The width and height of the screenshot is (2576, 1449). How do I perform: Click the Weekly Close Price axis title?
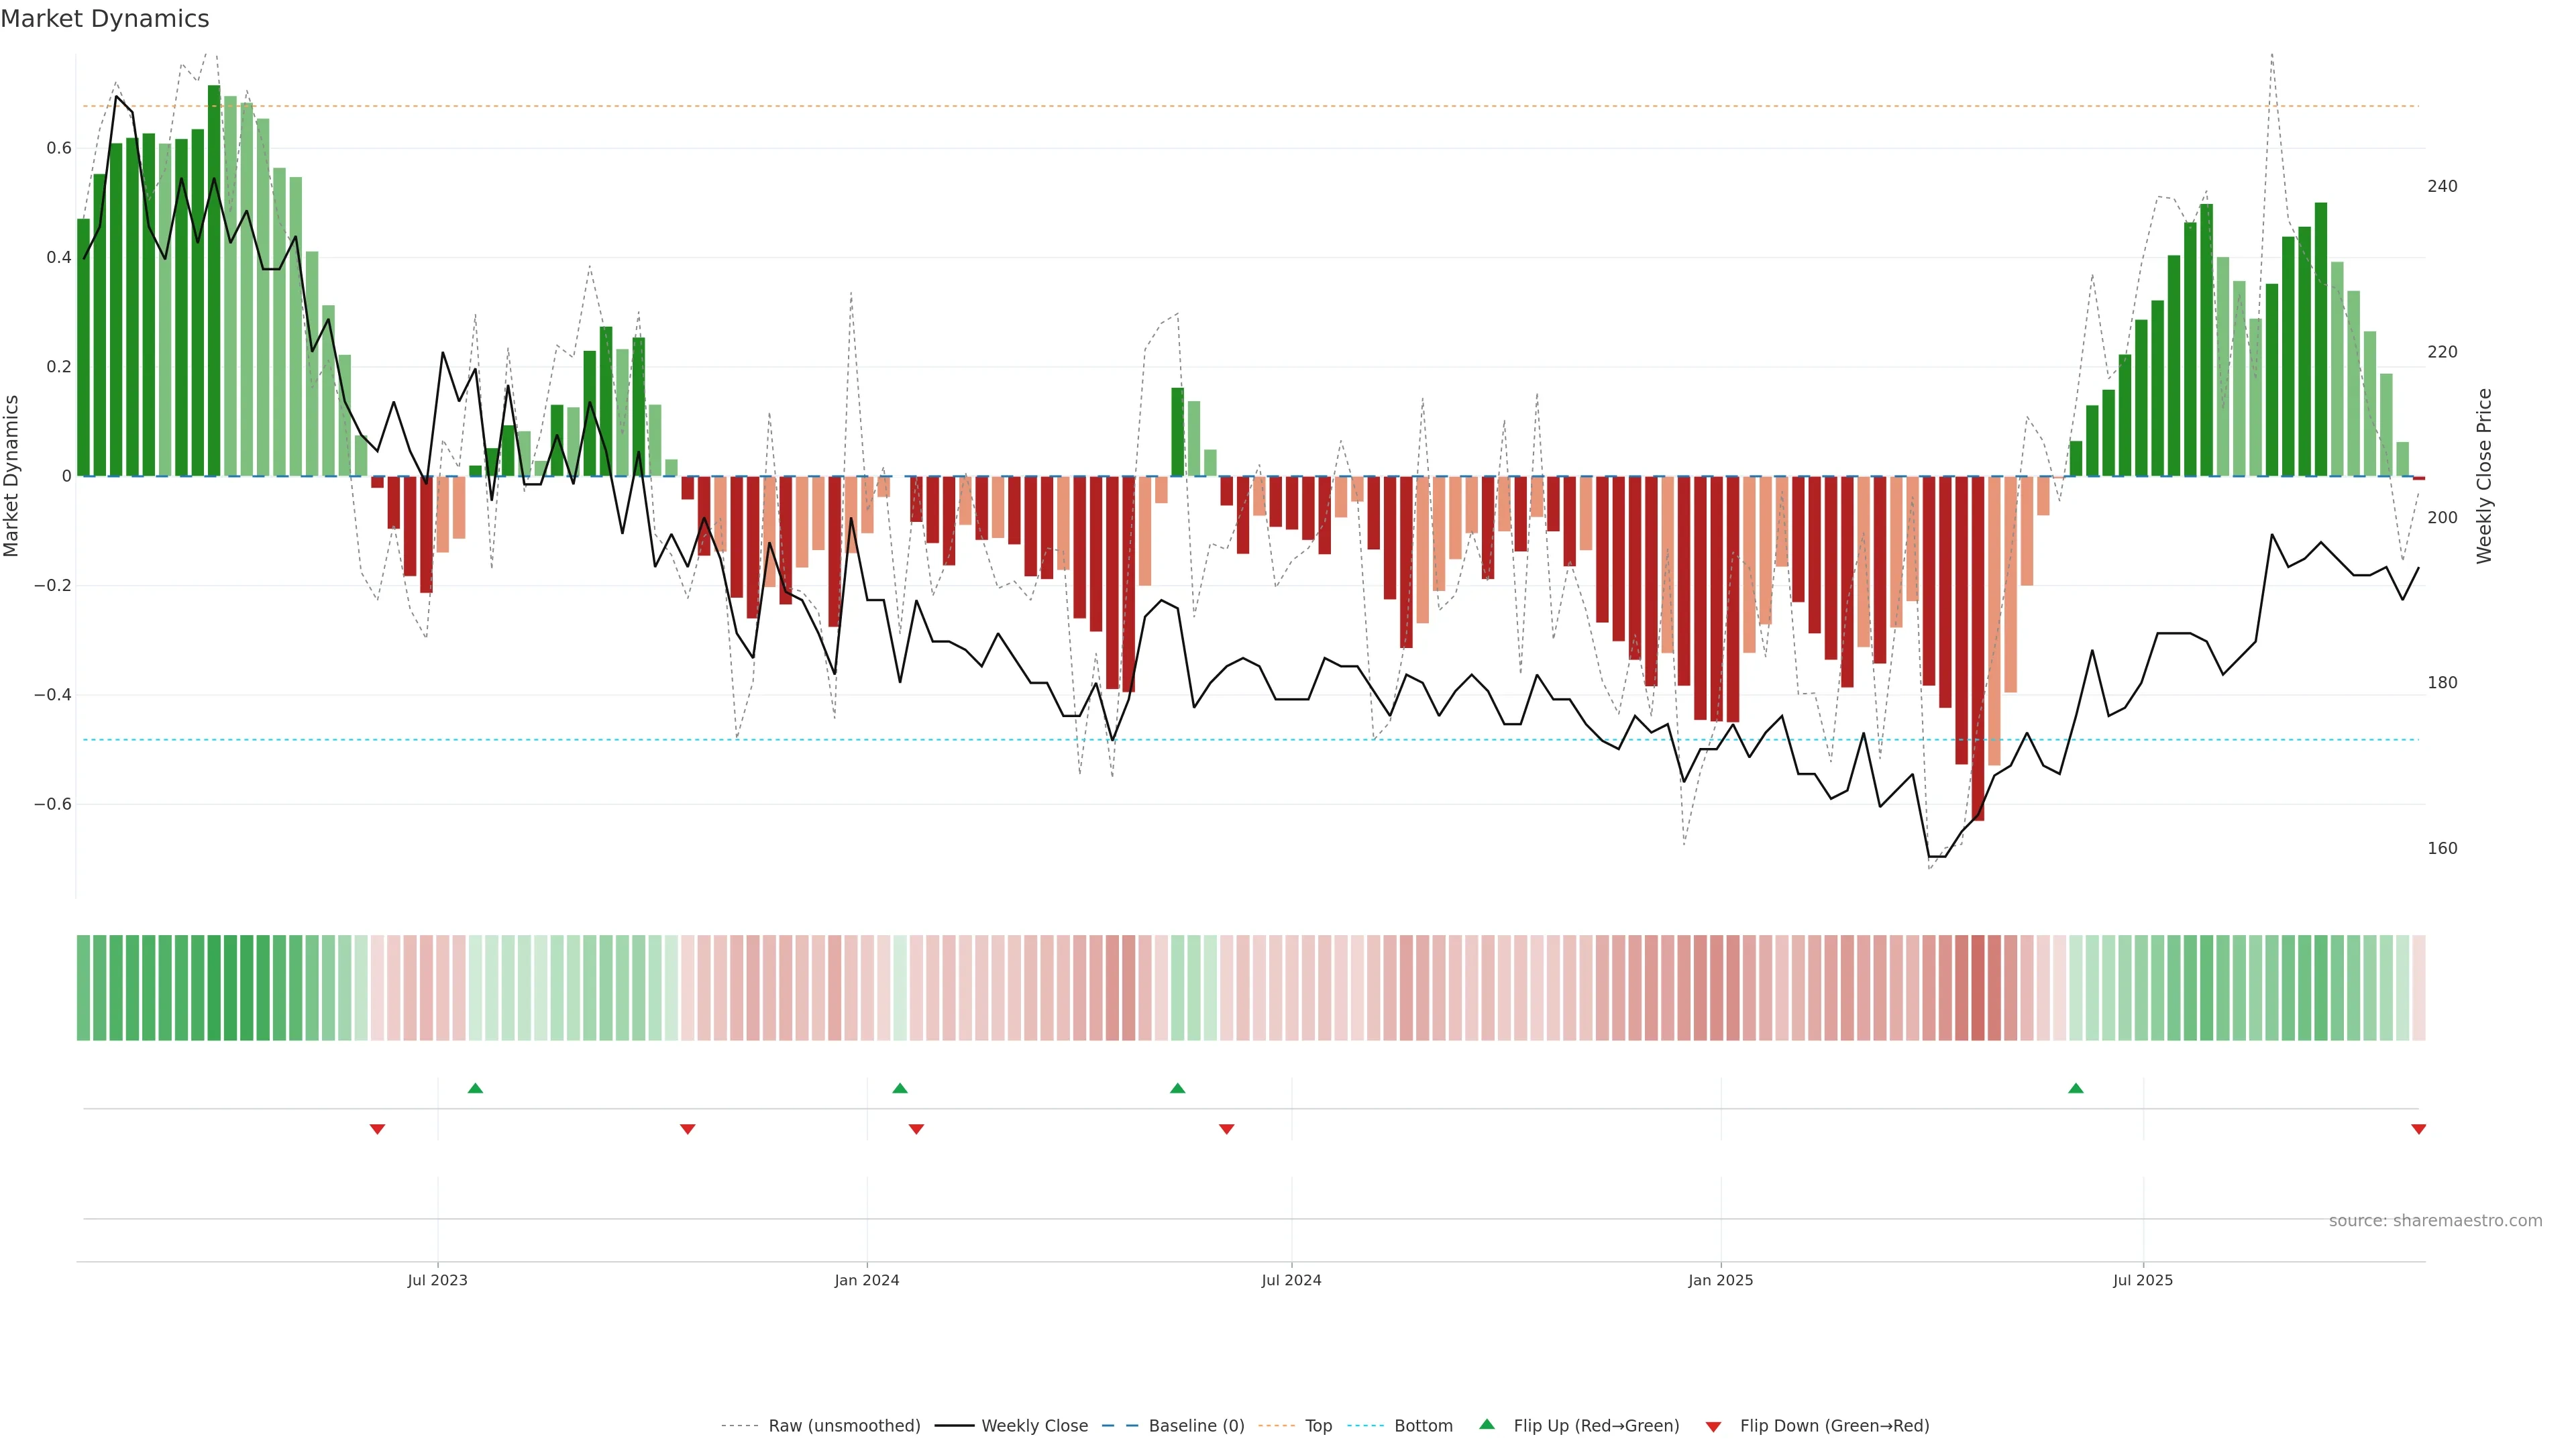tap(2485, 476)
